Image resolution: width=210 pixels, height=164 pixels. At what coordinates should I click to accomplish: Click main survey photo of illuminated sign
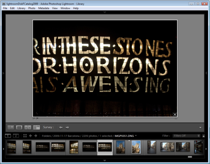click(x=105, y=68)
